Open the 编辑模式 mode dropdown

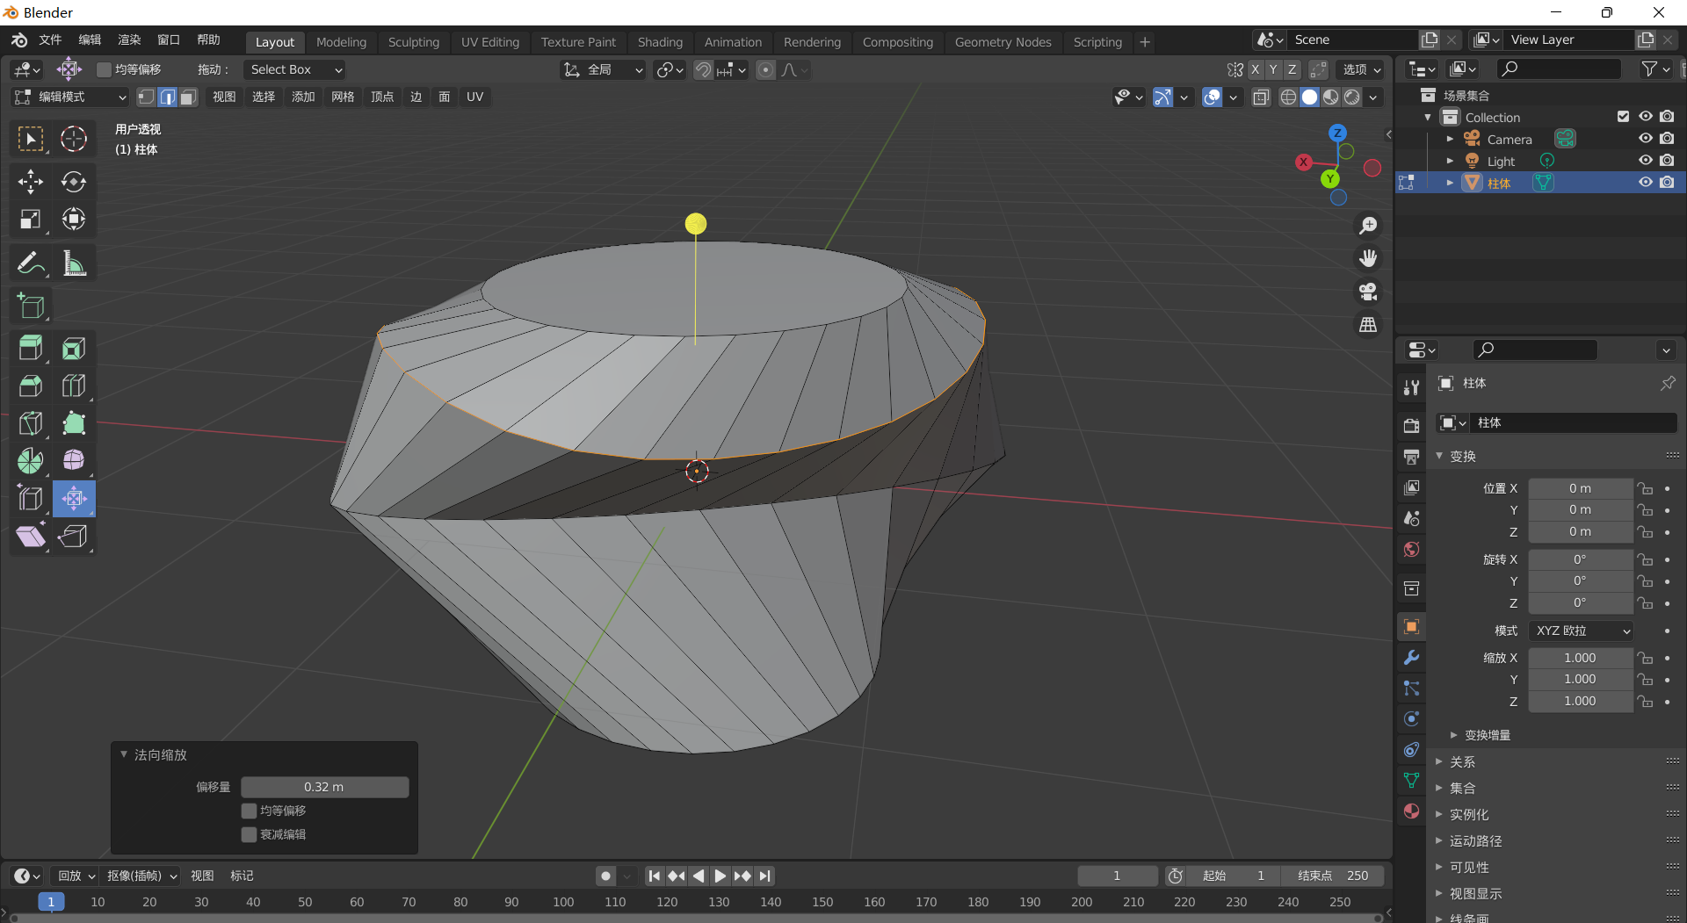pos(70,97)
